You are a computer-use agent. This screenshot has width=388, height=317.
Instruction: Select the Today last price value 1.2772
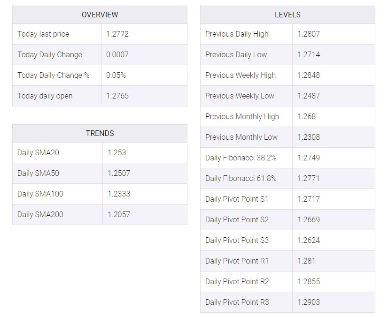click(x=117, y=34)
